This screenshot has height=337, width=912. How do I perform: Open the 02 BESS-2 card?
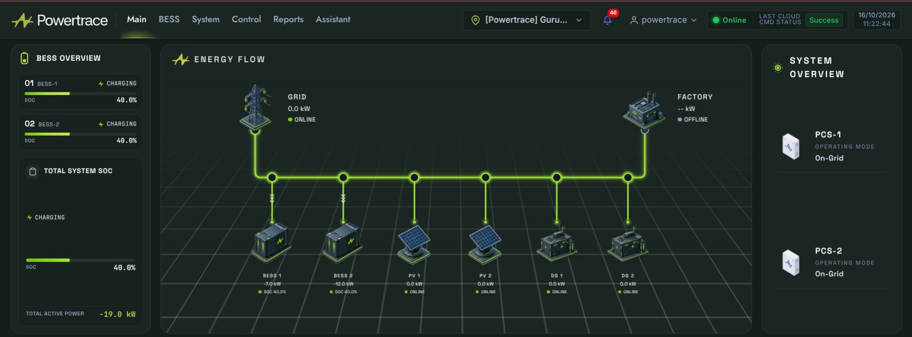click(81, 132)
